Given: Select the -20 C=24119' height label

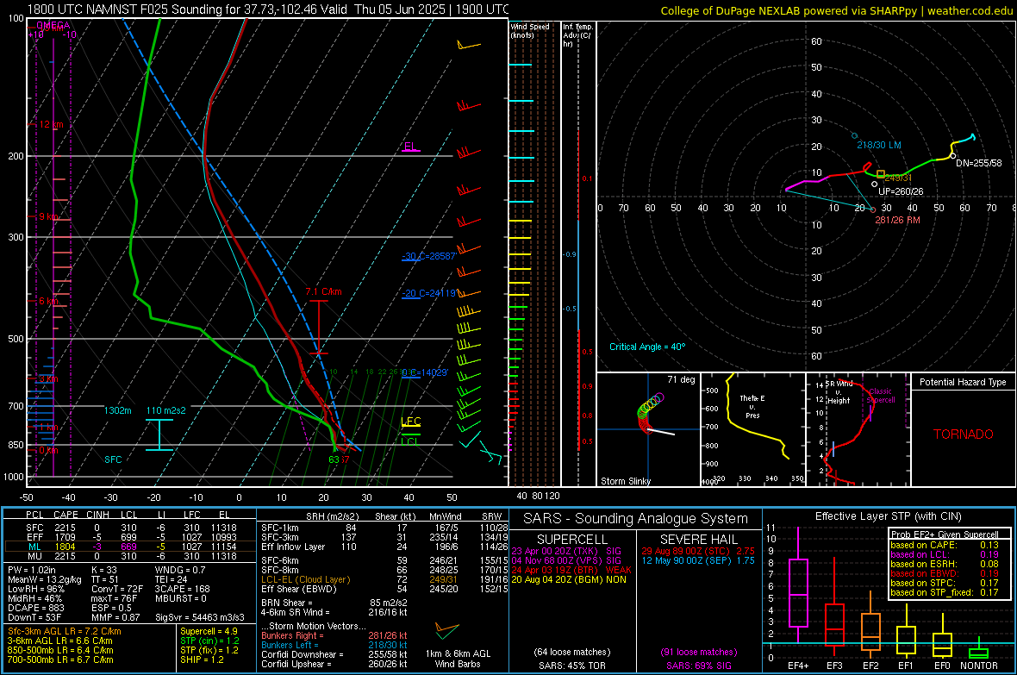Looking at the screenshot, I should click(428, 293).
